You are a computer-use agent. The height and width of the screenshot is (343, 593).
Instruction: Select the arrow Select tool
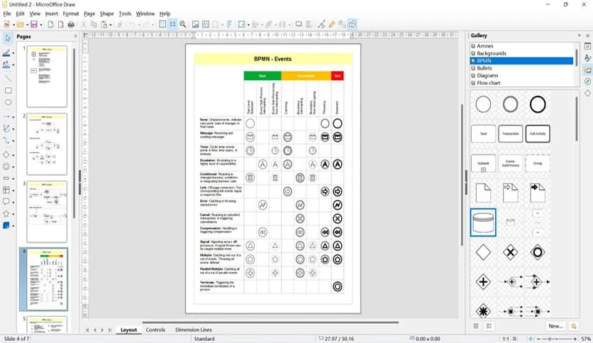tap(7, 38)
